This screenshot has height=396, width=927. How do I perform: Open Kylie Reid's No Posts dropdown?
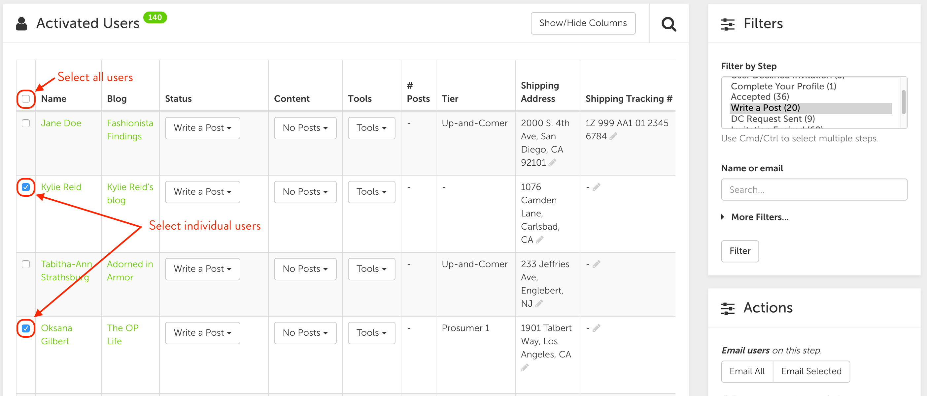tap(305, 192)
